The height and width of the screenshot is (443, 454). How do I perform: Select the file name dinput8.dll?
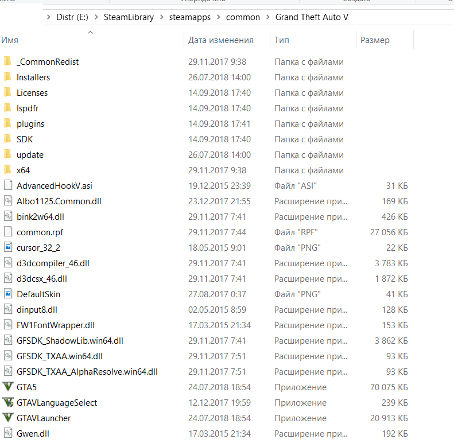[37, 309]
